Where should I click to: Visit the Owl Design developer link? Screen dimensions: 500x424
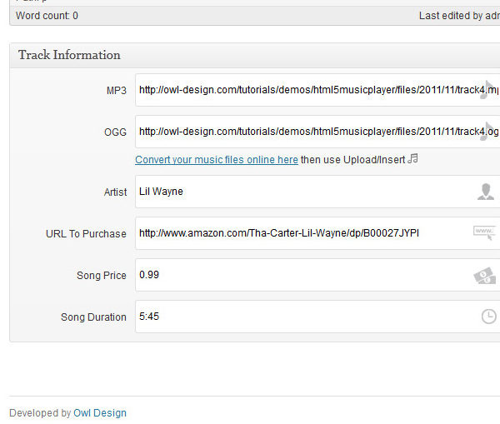tap(100, 413)
